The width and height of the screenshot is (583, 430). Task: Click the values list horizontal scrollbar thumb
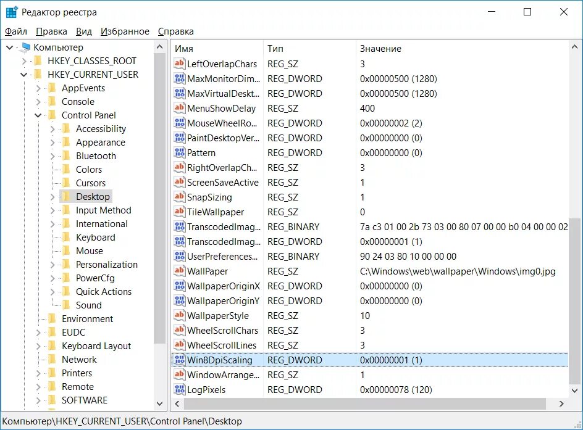click(364, 403)
